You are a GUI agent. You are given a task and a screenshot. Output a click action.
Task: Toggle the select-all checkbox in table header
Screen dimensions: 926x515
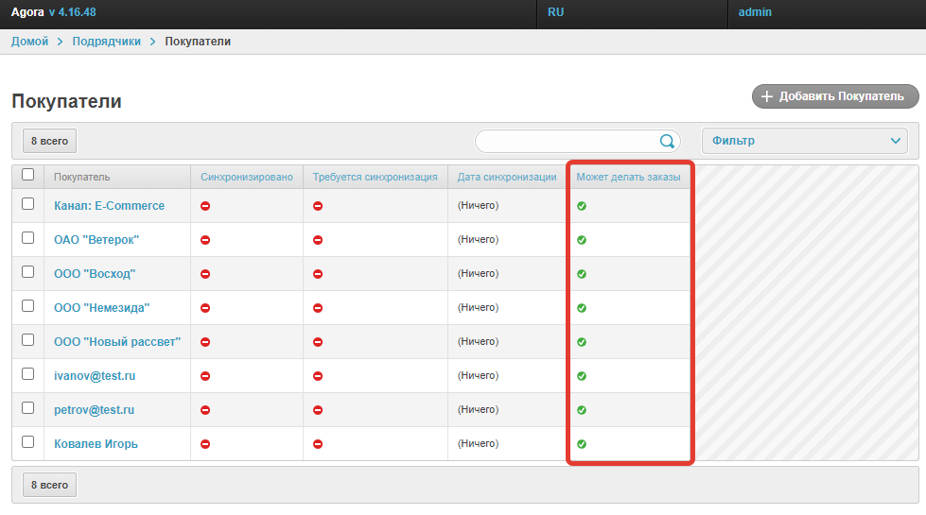click(x=27, y=175)
